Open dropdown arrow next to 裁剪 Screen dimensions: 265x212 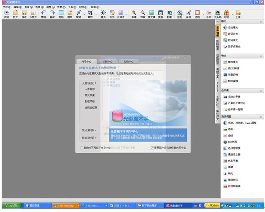pos(96,14)
